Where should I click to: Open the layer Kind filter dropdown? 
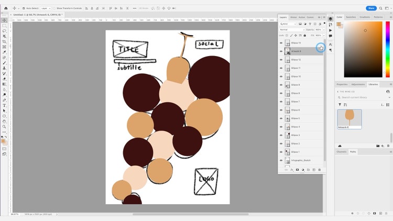[289, 24]
